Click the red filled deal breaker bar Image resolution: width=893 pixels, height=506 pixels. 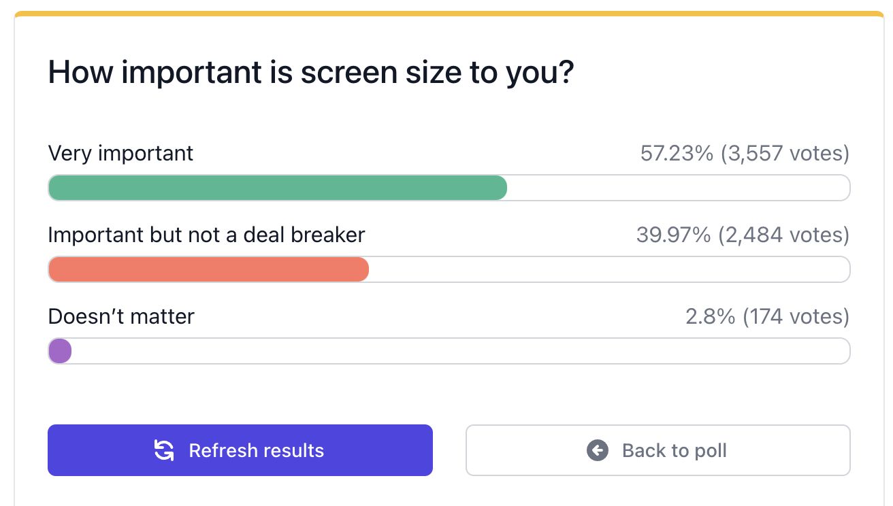click(x=208, y=269)
